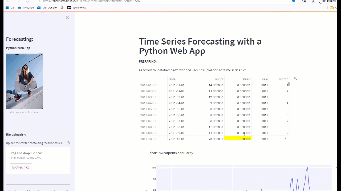The height and width of the screenshot is (191, 341).
Task: Select the Pants cell showing 20.000000
Action: (x=210, y=138)
